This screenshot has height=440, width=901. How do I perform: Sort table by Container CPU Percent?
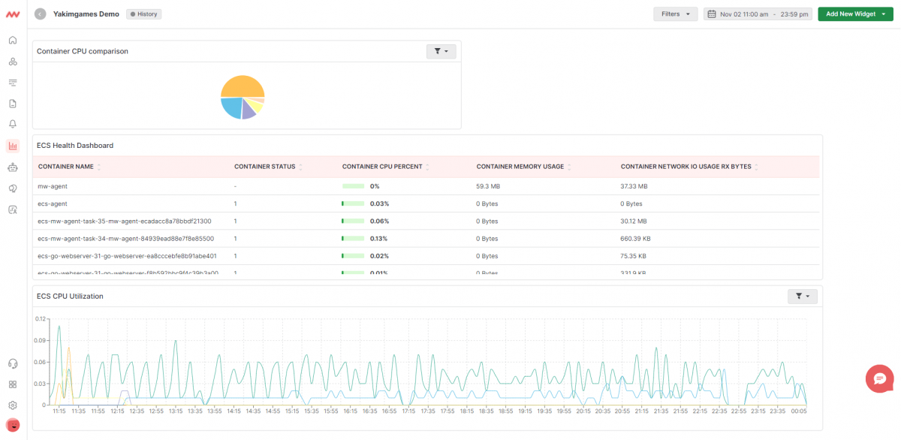(428, 167)
